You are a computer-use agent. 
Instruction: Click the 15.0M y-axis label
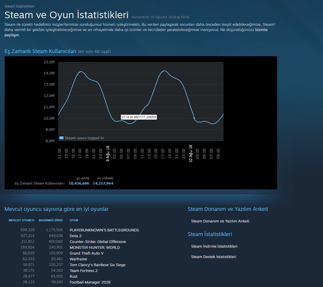pyautogui.click(x=49, y=62)
